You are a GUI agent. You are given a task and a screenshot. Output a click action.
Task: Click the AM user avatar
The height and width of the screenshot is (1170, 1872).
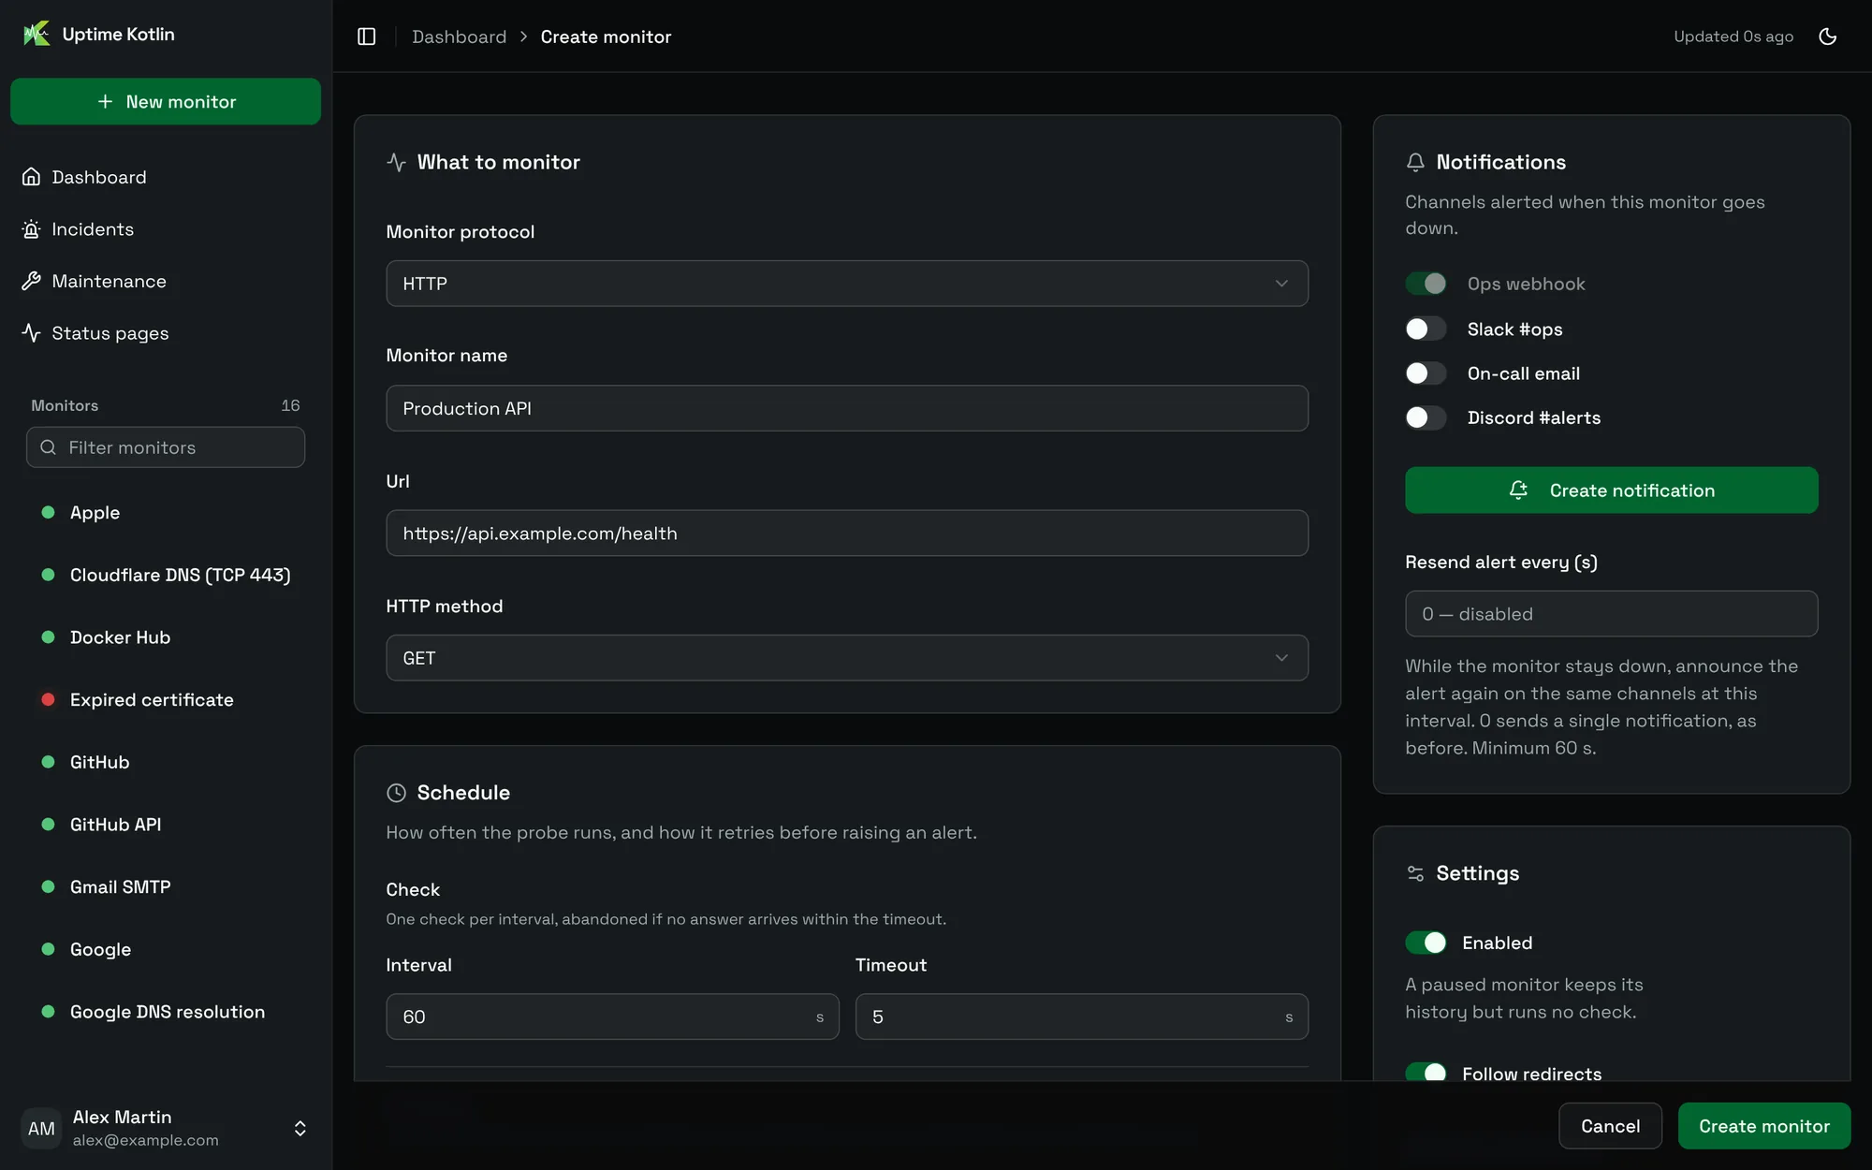pyautogui.click(x=41, y=1128)
